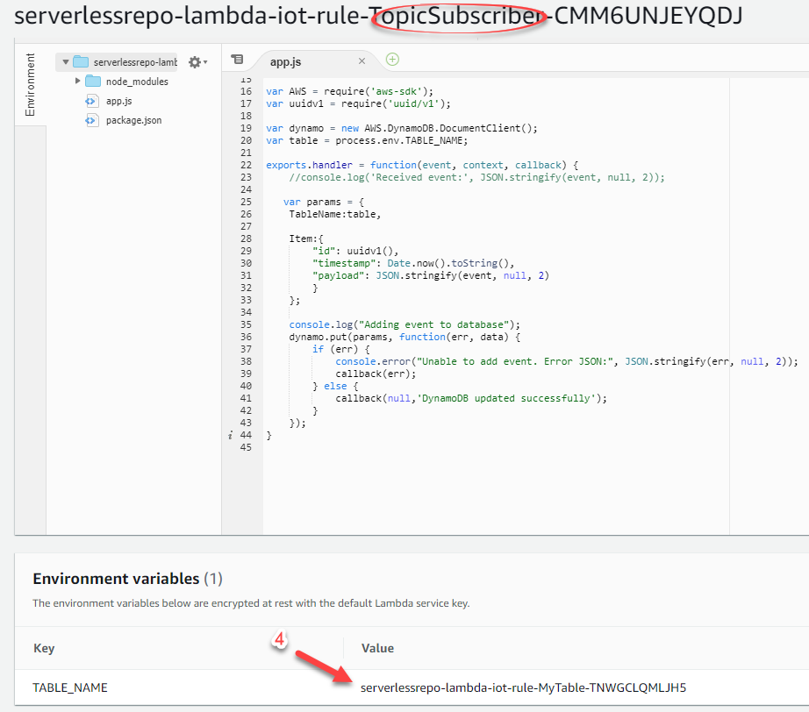Select the serverlessrepo-lamb root folder icon
Viewport: 809px width, 712px height.
tap(82, 62)
